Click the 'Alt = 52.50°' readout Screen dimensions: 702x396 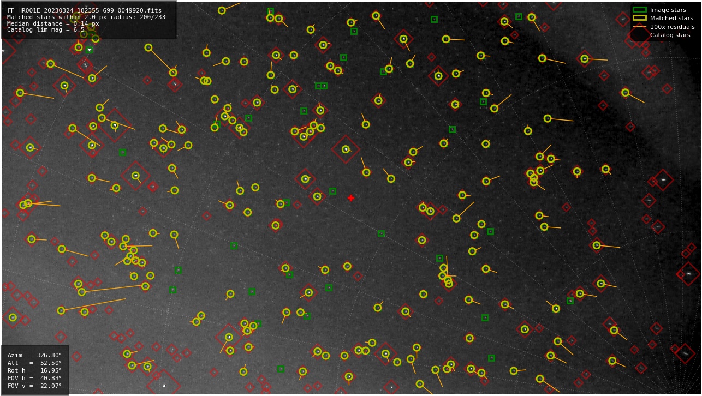tap(34, 363)
